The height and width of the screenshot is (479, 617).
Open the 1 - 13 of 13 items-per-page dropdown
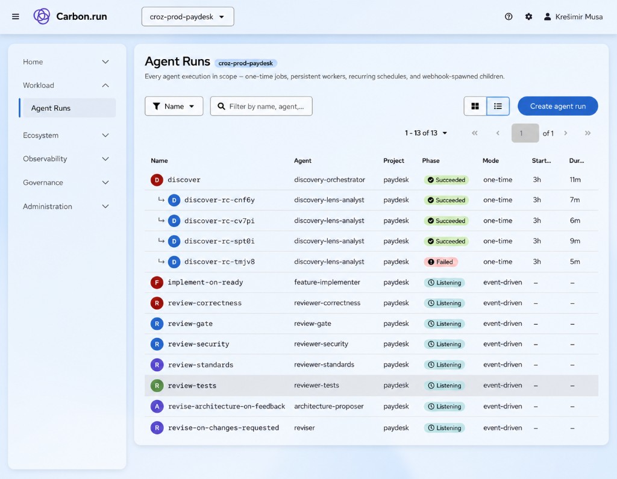(x=426, y=133)
